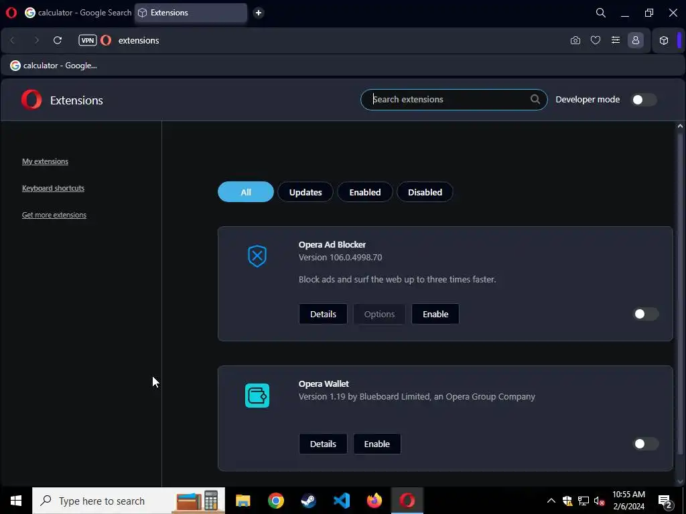Open the profile account icon
Image resolution: width=686 pixels, height=514 pixels.
pos(636,40)
